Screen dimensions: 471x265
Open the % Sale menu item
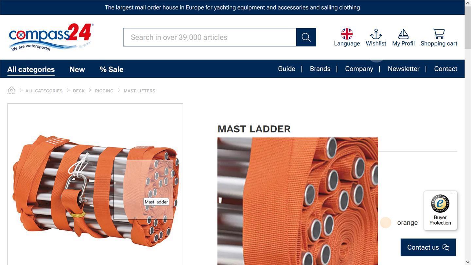pyautogui.click(x=112, y=69)
